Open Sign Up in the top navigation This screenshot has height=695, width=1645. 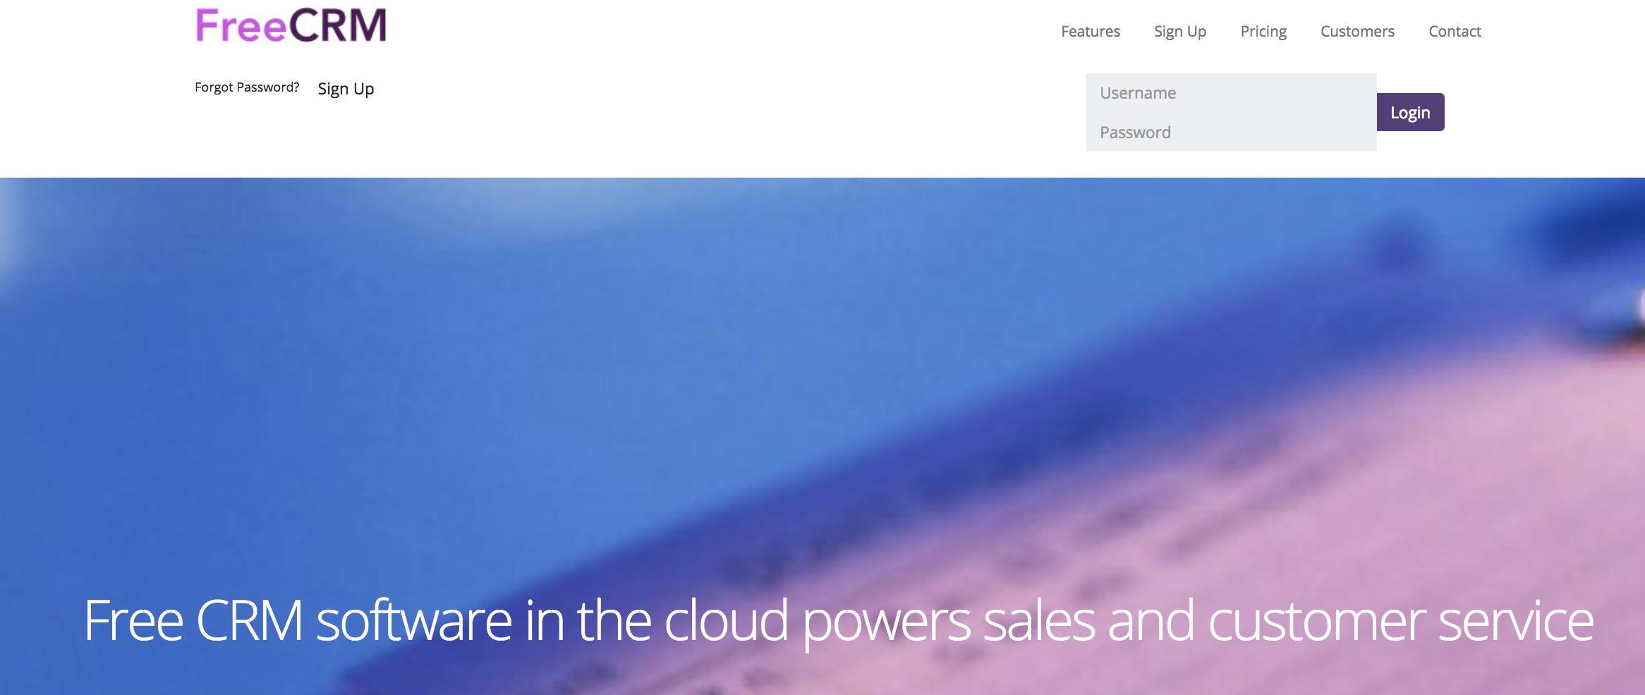(x=1180, y=32)
